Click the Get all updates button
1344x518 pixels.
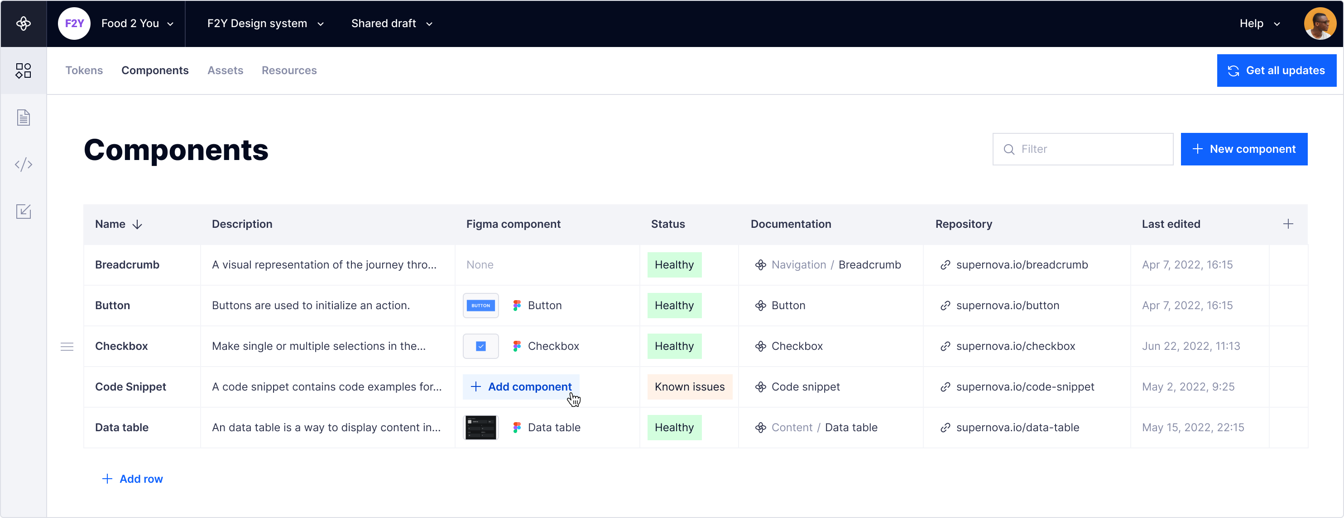[1276, 70]
